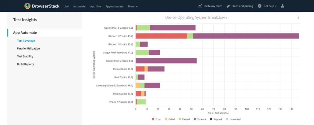Open the Automate menu item
Image resolution: width=314 pixels, height=125 pixels.
[x=79, y=6]
